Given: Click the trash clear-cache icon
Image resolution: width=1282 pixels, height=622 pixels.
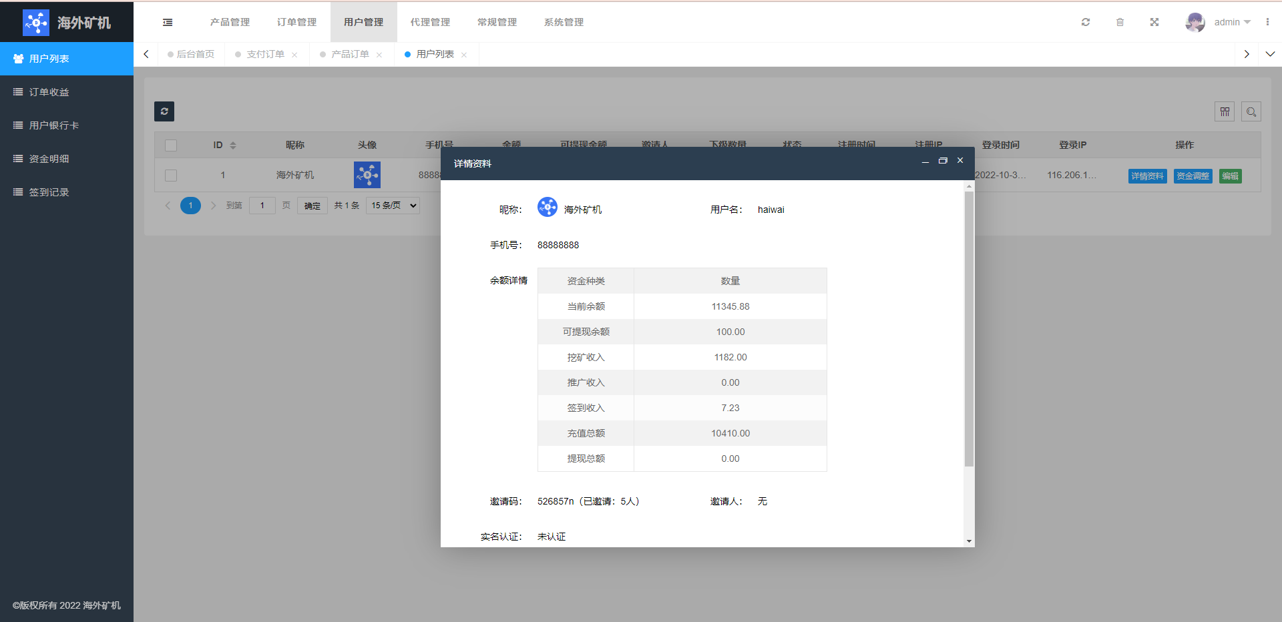Looking at the screenshot, I should click(1120, 22).
